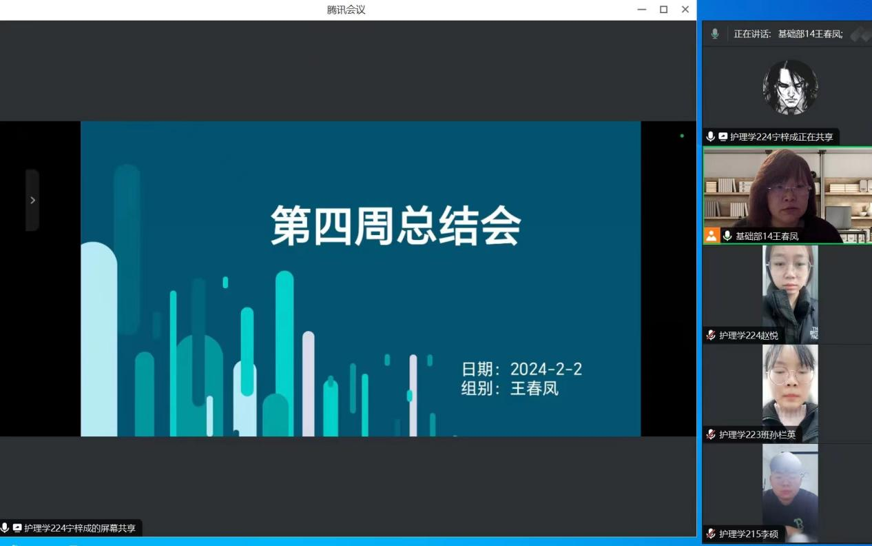
Task: Expand the left side panel chevron
Action: click(x=32, y=200)
